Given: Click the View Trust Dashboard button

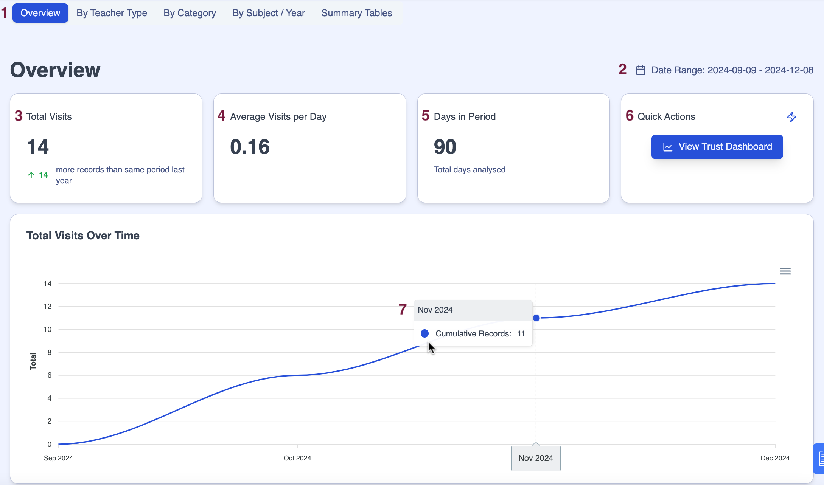Looking at the screenshot, I should point(717,147).
